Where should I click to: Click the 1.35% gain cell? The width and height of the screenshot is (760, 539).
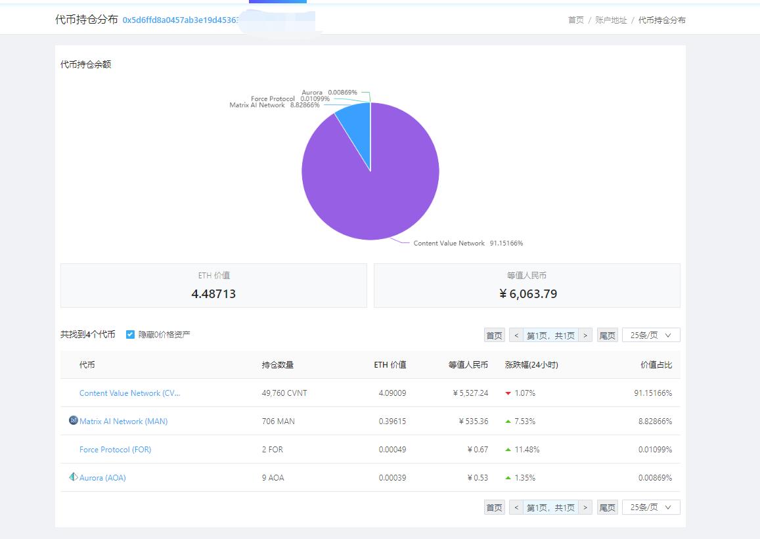point(520,477)
